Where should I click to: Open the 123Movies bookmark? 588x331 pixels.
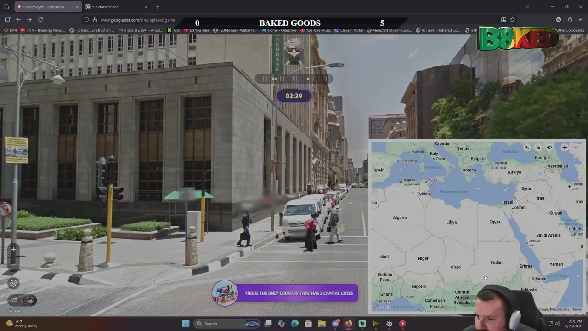pyautogui.click(x=234, y=30)
